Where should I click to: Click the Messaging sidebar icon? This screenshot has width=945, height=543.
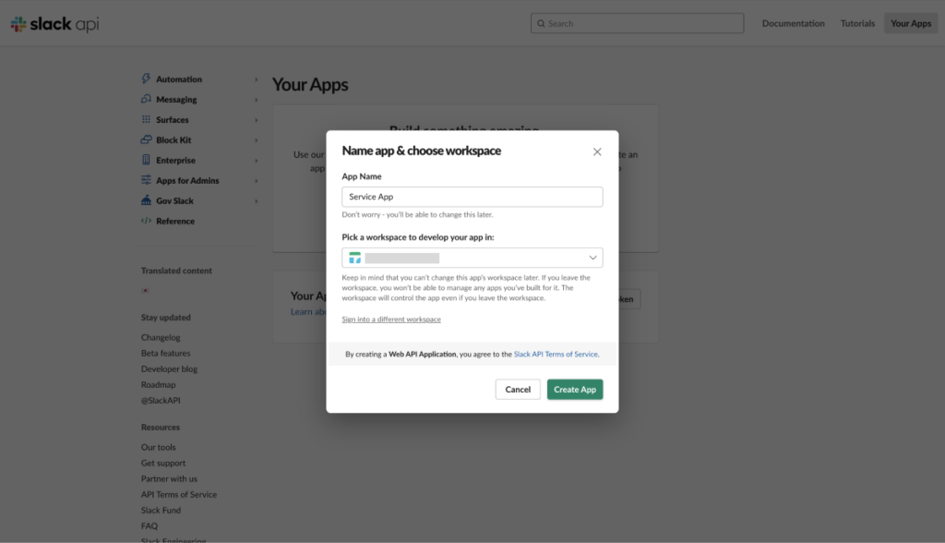[146, 100]
